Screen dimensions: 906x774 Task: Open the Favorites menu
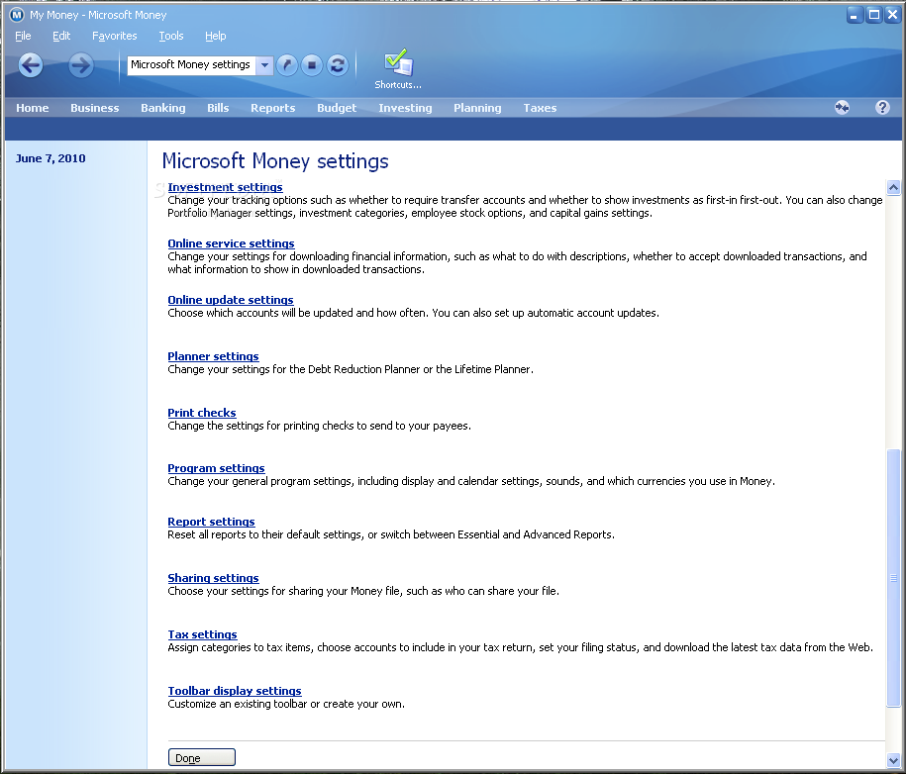115,36
